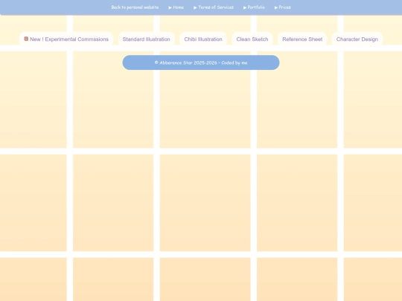The width and height of the screenshot is (402, 301).
Task: Click the red icon beside Experimental Commissions
Action: [x=26, y=39]
